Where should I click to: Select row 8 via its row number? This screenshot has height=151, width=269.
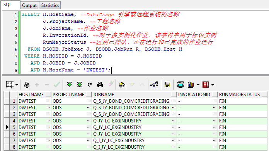pyautogui.click(x=13, y=147)
